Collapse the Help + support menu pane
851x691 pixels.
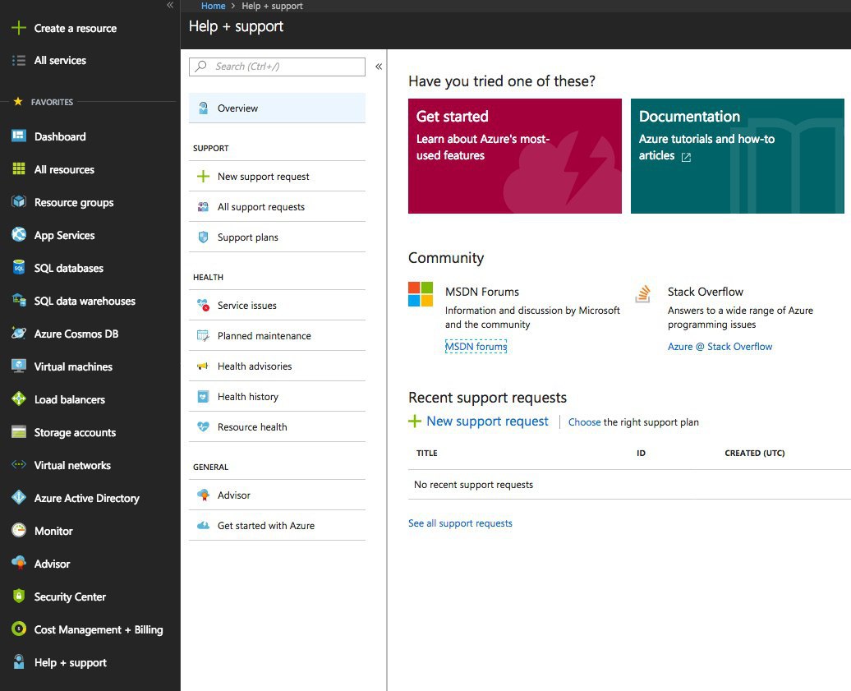click(379, 67)
